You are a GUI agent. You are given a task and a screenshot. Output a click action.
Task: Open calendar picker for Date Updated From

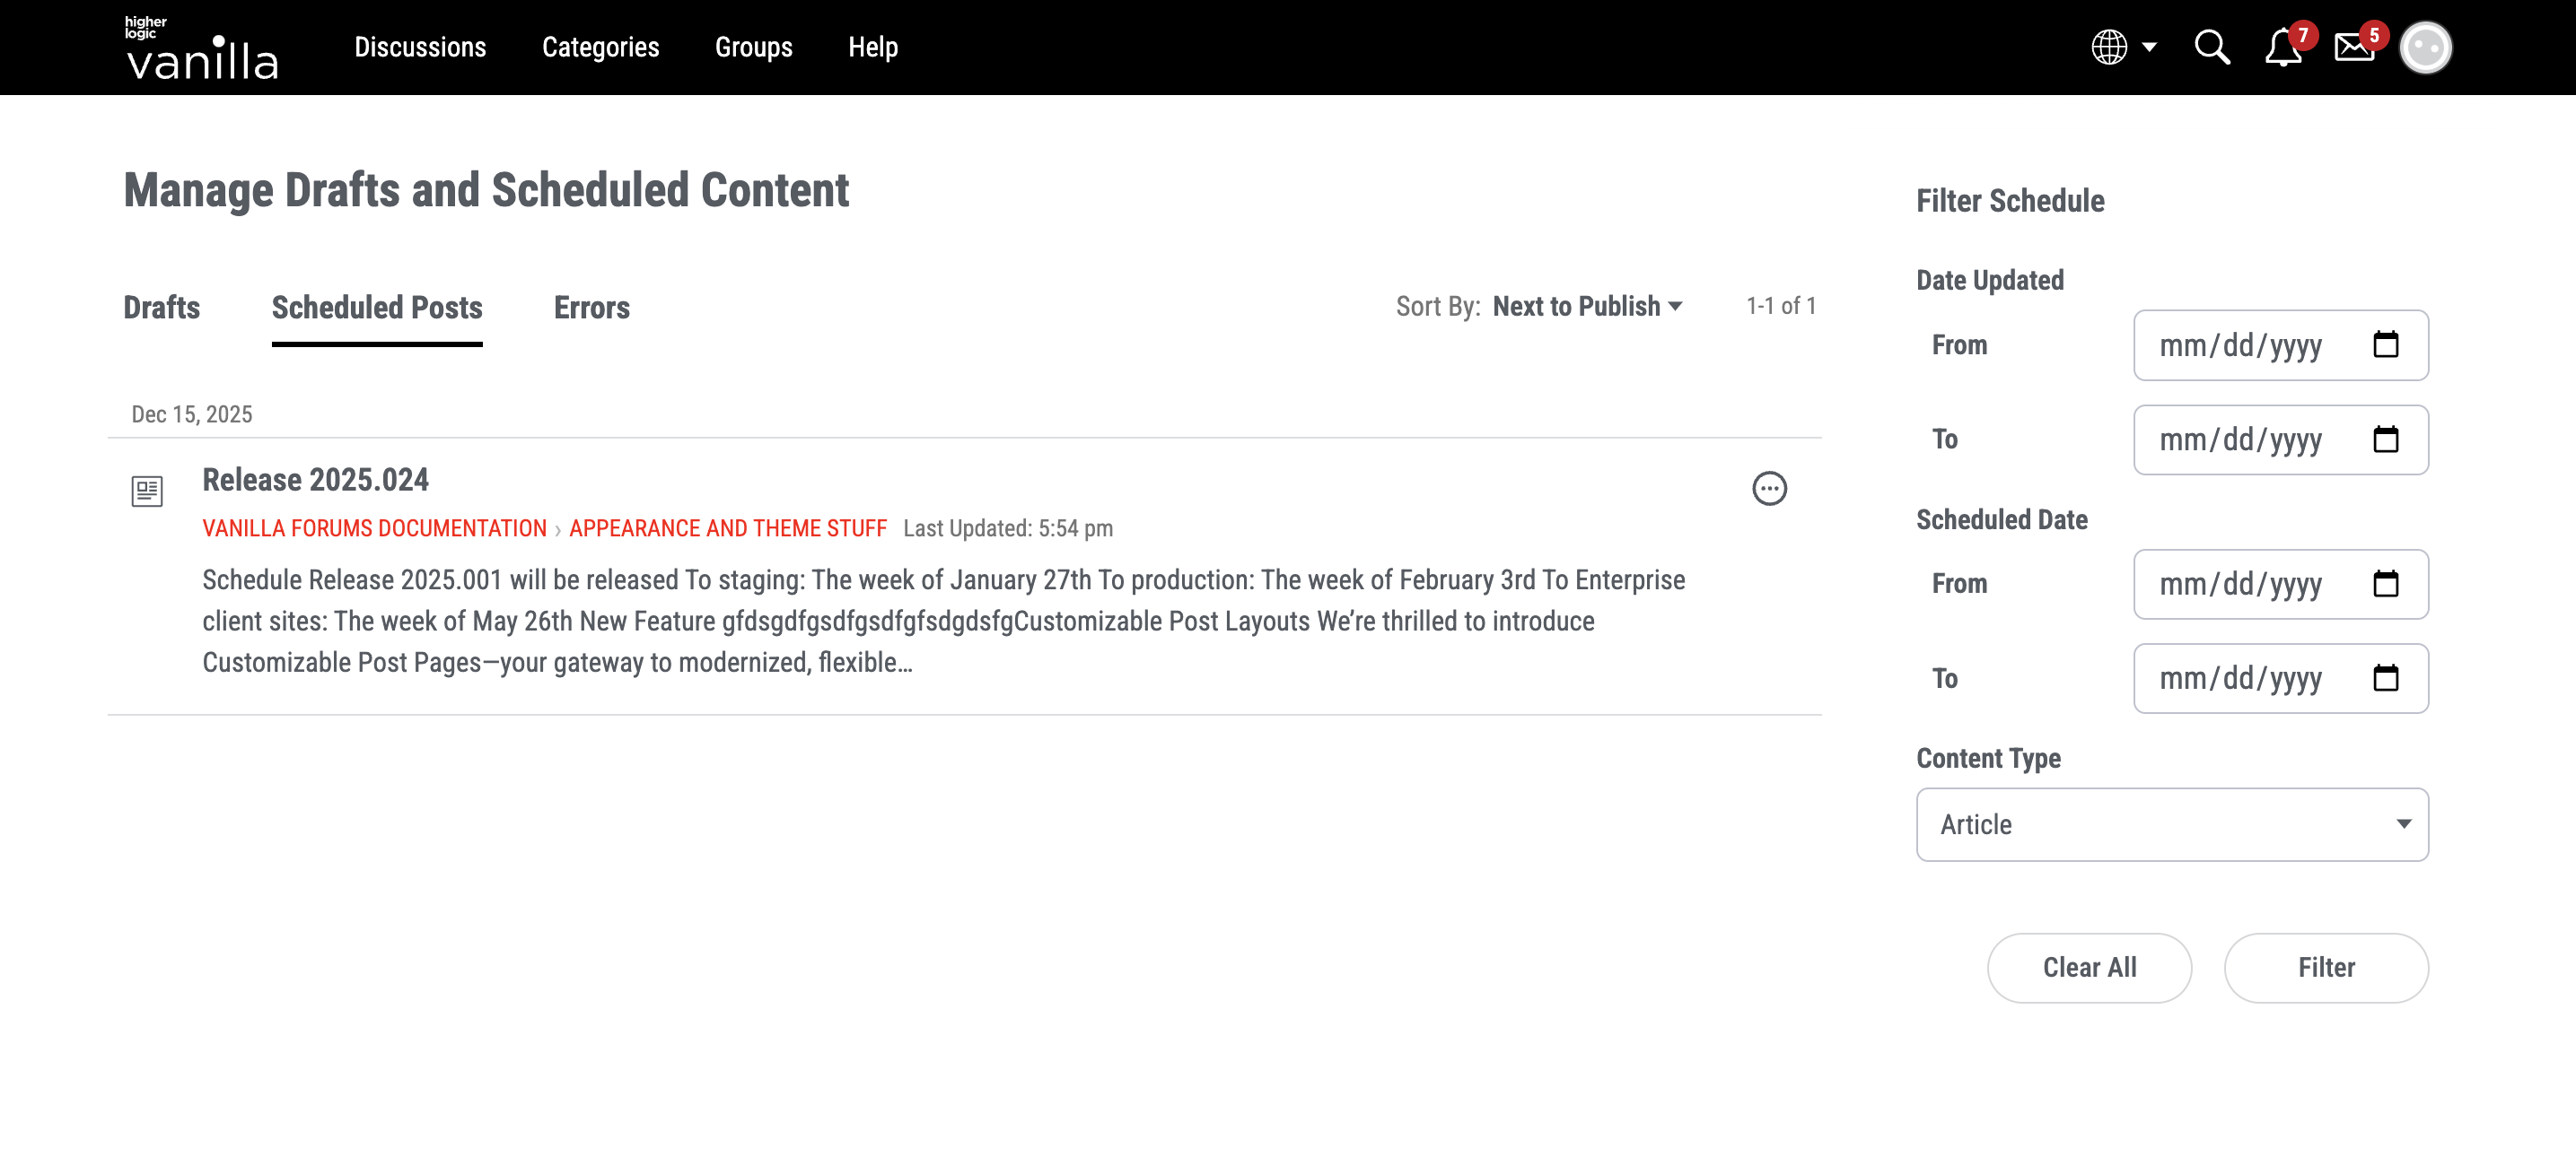click(2385, 344)
